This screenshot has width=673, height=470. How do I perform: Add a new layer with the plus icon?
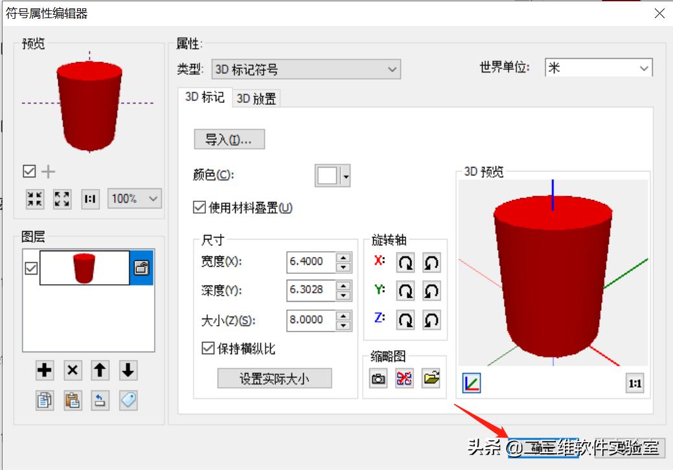pyautogui.click(x=43, y=371)
